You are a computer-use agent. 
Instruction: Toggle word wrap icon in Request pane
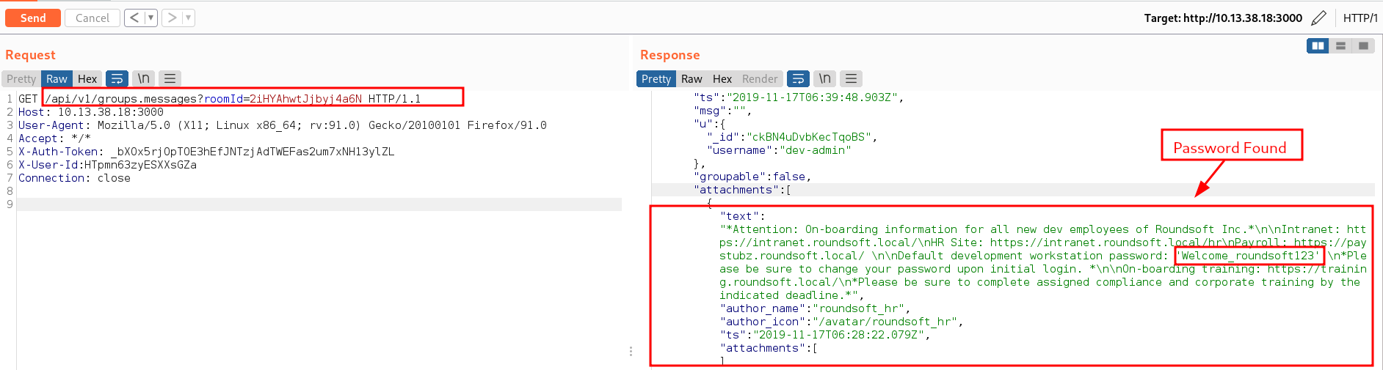(x=117, y=78)
